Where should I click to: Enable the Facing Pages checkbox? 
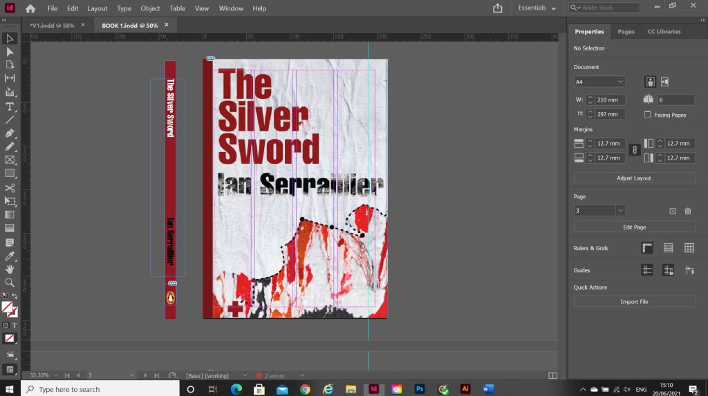647,115
